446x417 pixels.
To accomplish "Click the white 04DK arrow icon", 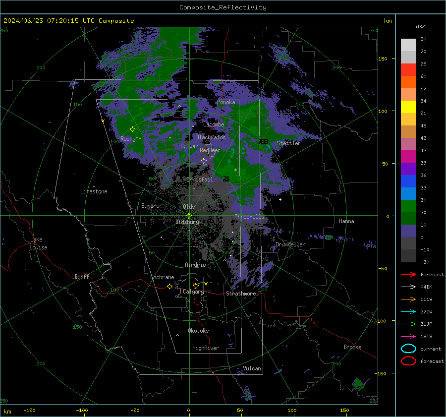I will coord(408,287).
